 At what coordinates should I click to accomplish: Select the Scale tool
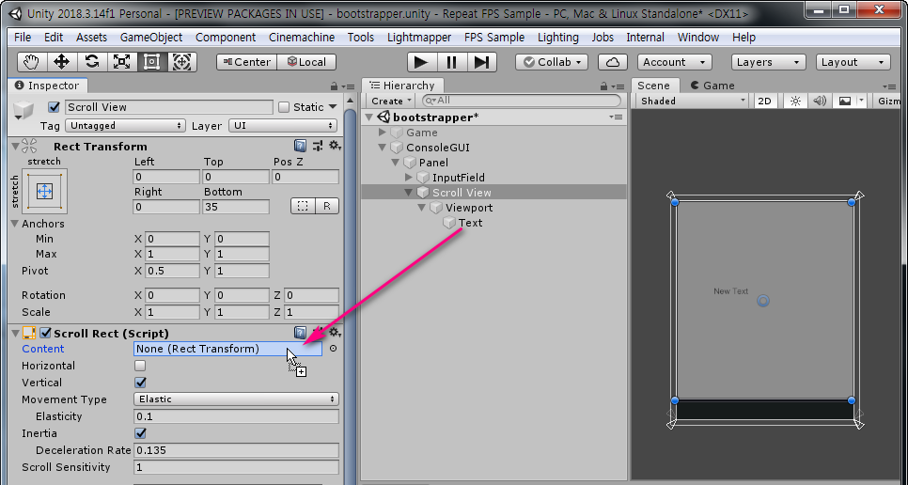(x=121, y=62)
